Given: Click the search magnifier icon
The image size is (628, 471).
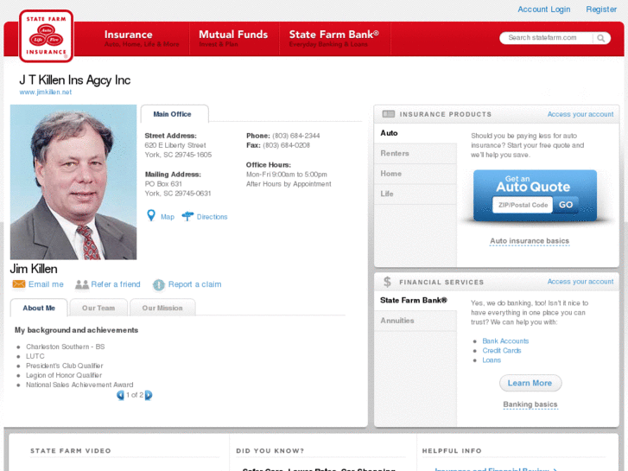Looking at the screenshot, I should (600, 38).
